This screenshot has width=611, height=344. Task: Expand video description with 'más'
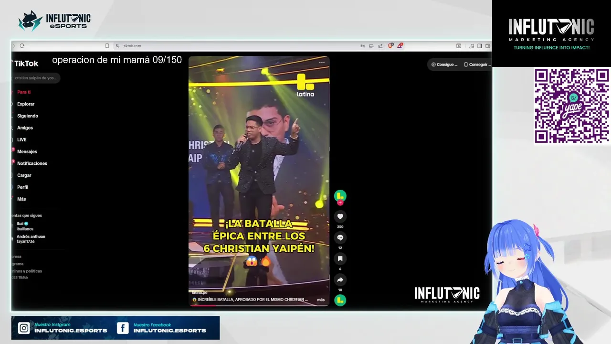[321, 300]
